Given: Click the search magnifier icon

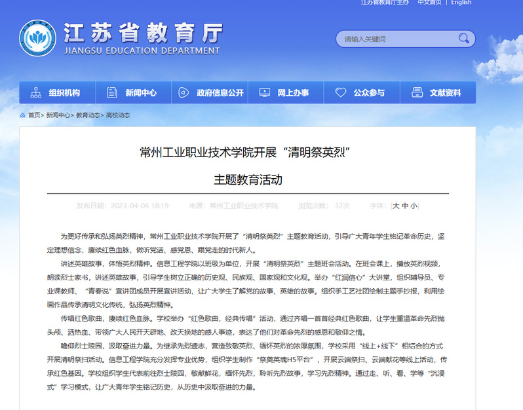Looking at the screenshot, I should pyautogui.click(x=464, y=39).
